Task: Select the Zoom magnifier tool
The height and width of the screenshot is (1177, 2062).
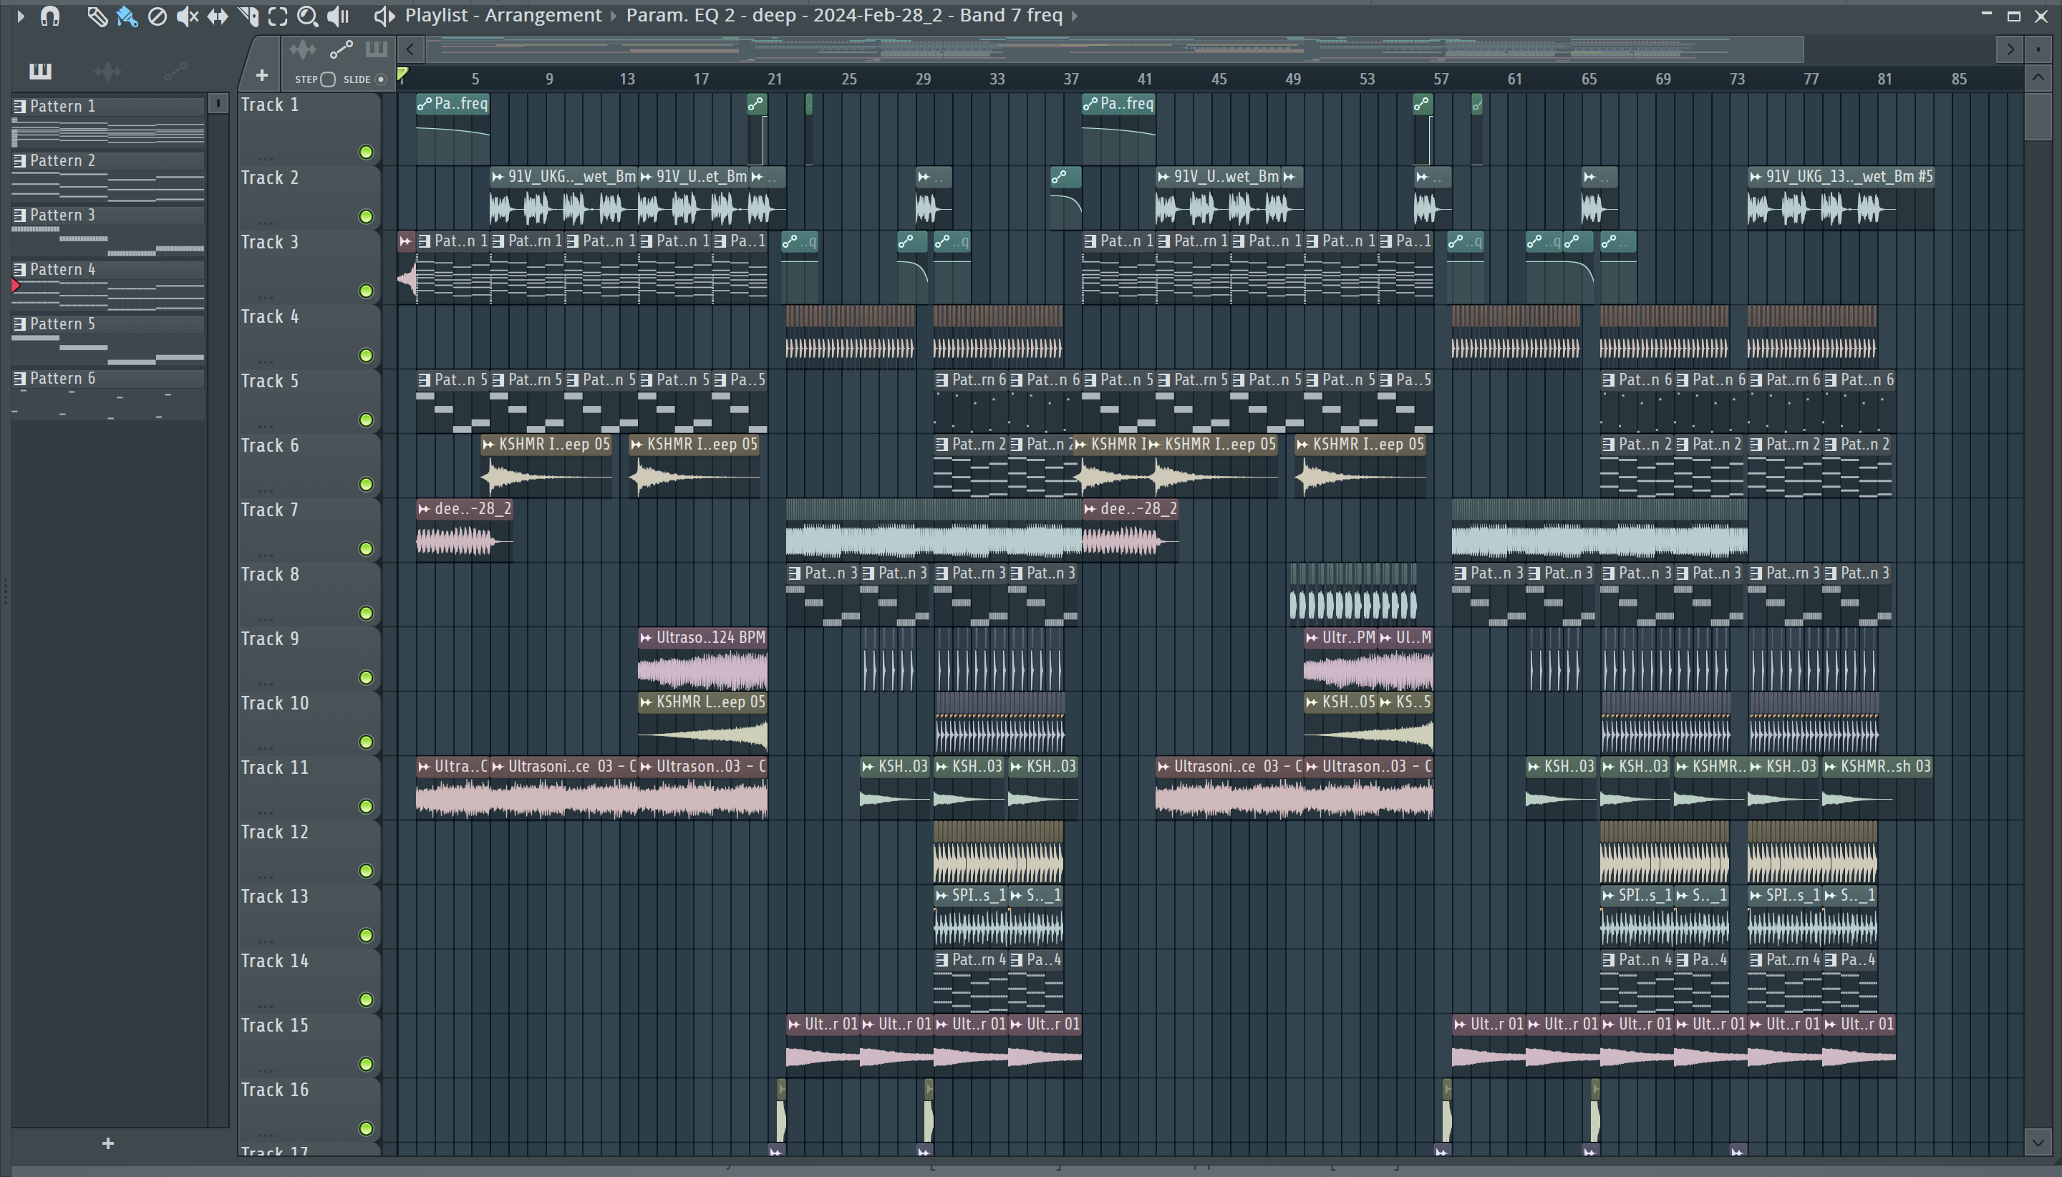Action: point(307,15)
